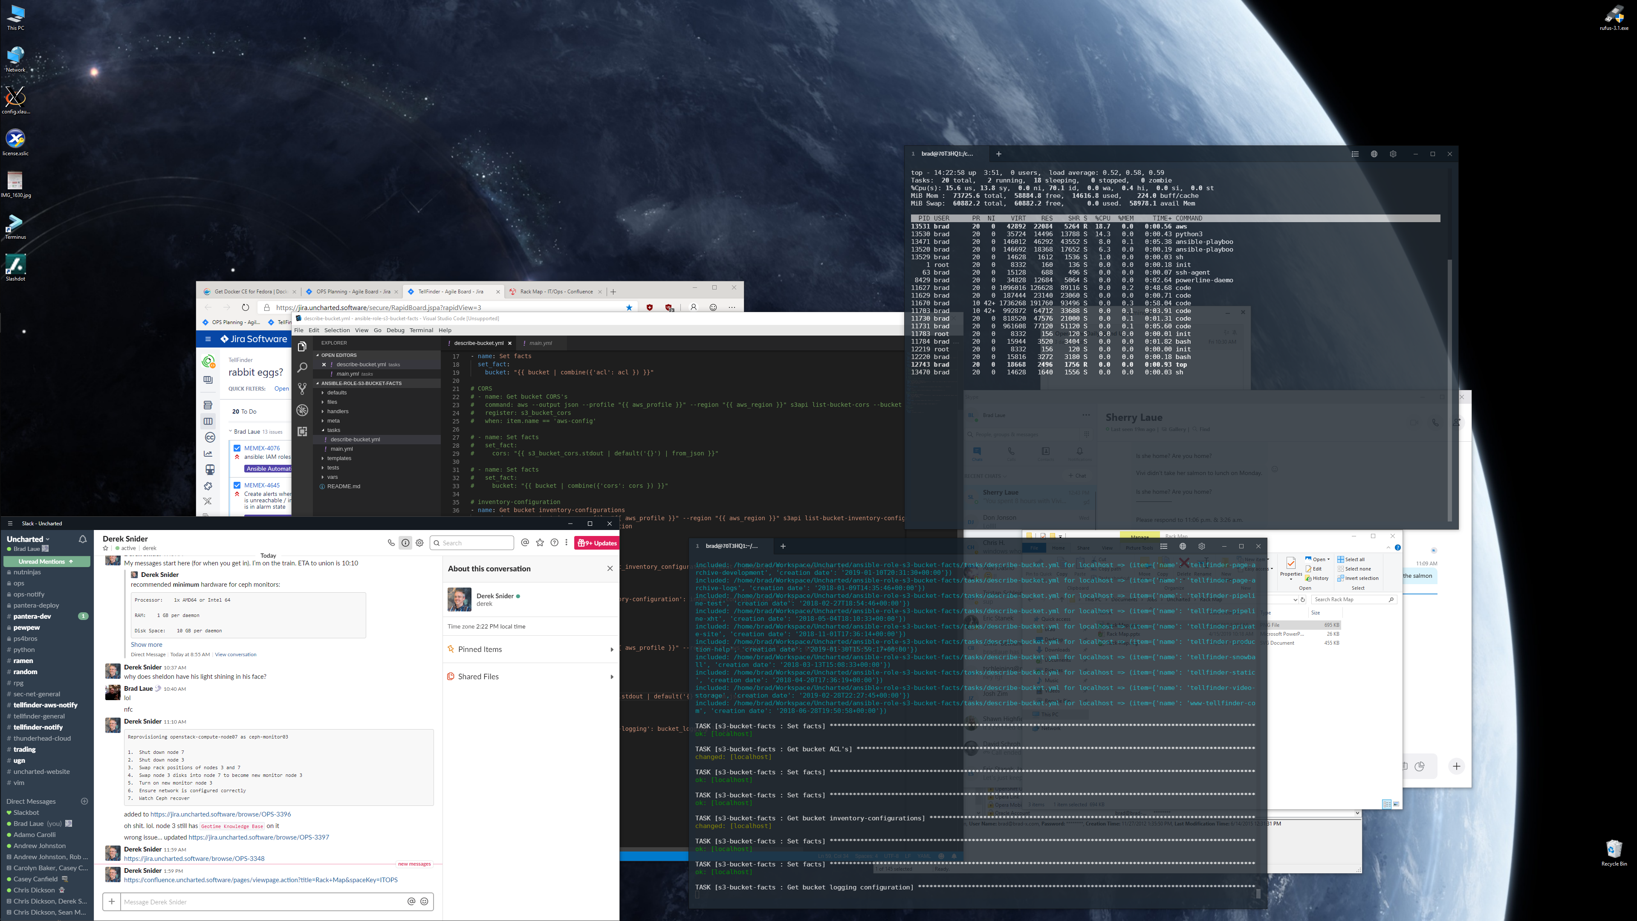Open emoji picker in Slack message box
The width and height of the screenshot is (1637, 921).
[425, 901]
